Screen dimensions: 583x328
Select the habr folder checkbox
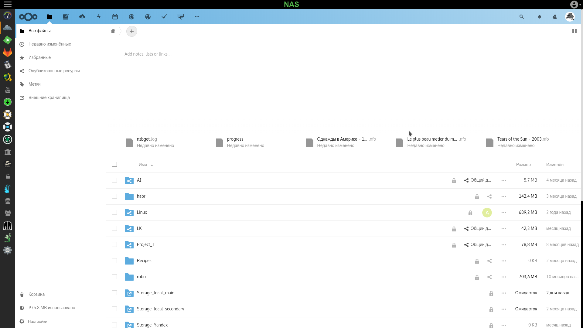114,196
